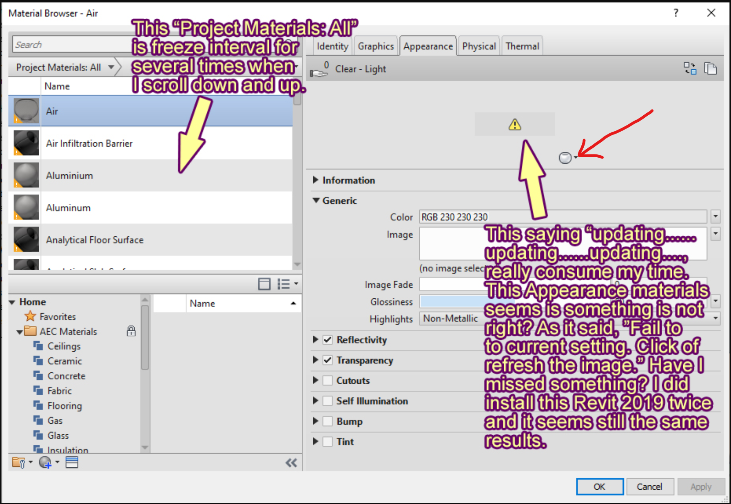Expand the Tint section arrow
Screen dimensions: 731x504
pos(315,441)
